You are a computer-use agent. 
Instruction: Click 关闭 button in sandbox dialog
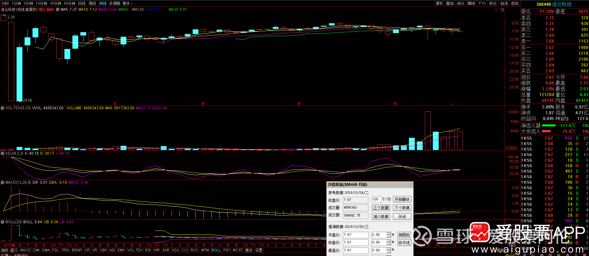click(x=402, y=216)
